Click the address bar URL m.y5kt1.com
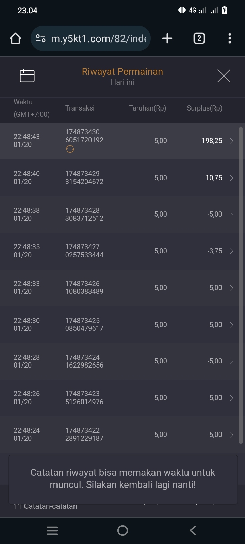Image resolution: width=245 pixels, height=544 pixels. [98, 38]
